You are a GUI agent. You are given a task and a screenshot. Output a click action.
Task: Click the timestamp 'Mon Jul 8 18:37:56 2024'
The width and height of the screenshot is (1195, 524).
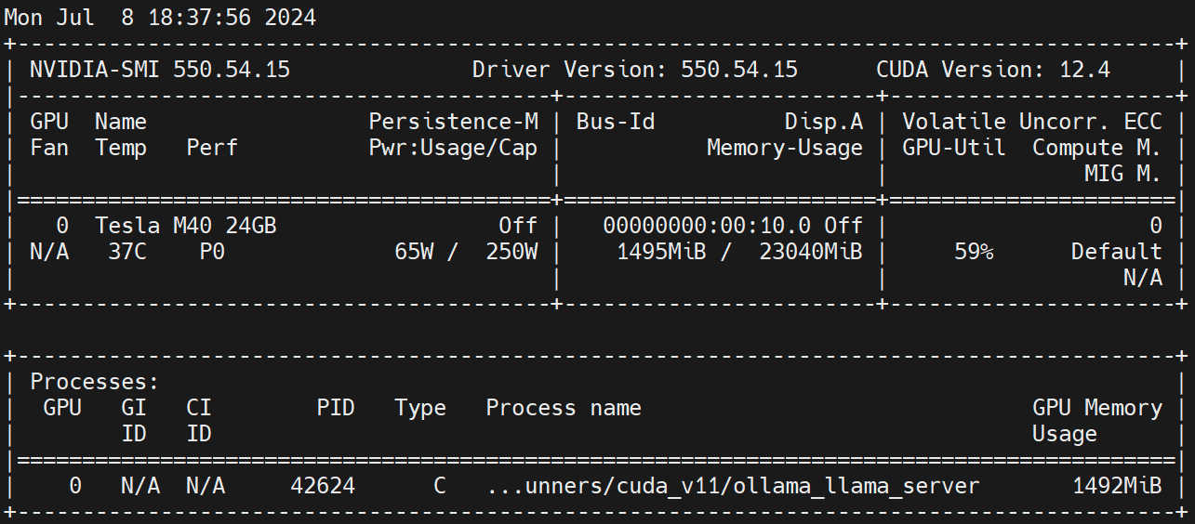160,18
